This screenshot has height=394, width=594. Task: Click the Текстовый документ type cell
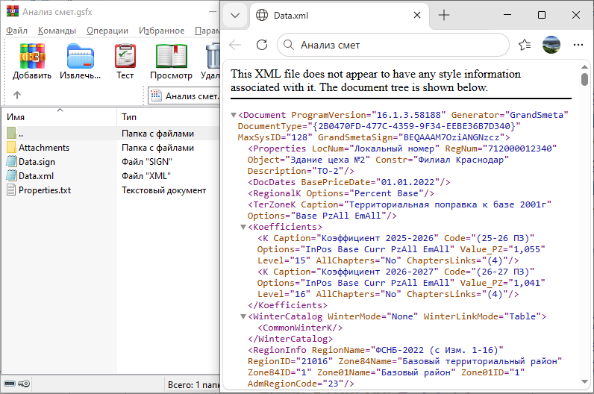pos(163,190)
